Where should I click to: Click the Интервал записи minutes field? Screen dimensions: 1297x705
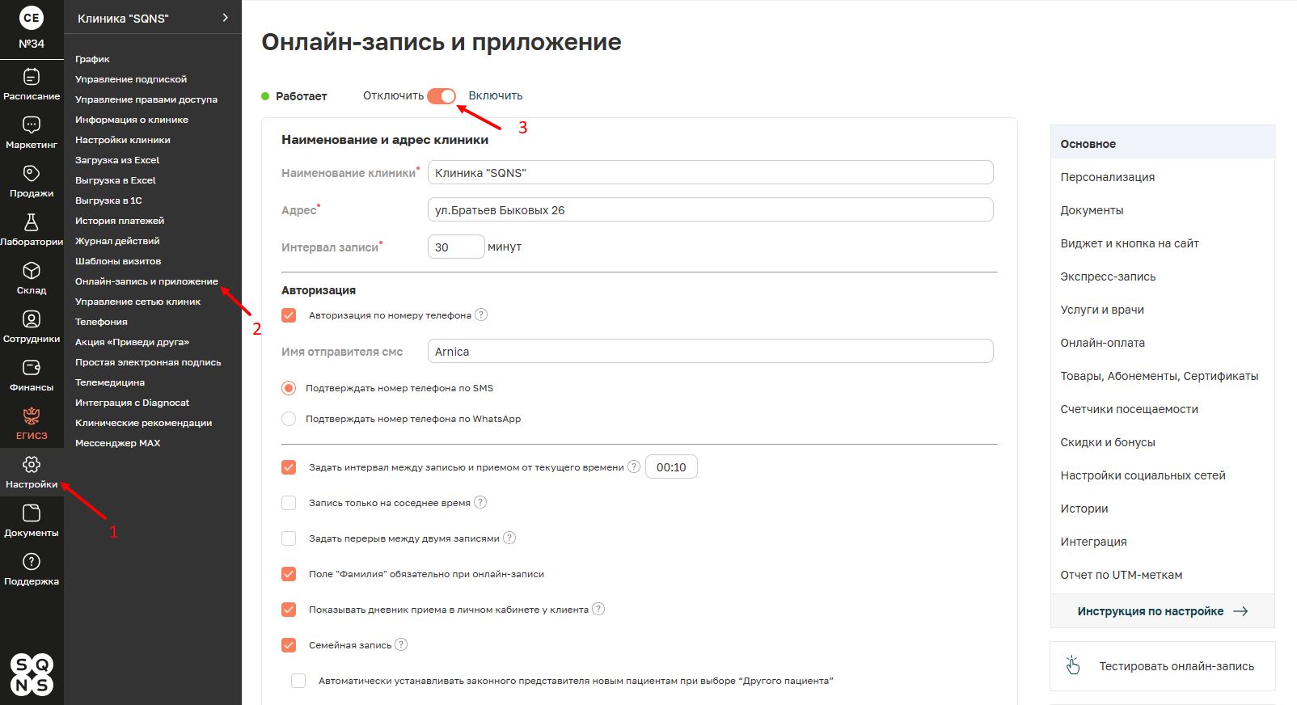[455, 247]
